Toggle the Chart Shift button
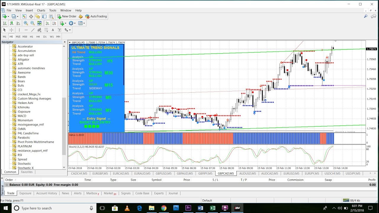Image resolution: width=379 pixels, height=213 pixels. tap(54, 23)
